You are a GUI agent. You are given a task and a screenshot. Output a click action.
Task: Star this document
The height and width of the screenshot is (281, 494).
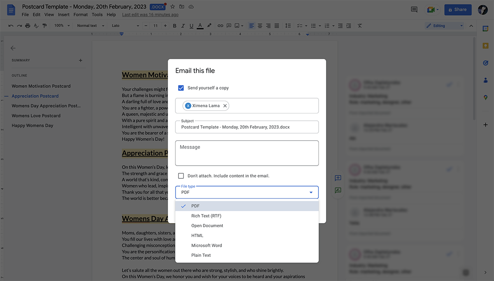172,7
